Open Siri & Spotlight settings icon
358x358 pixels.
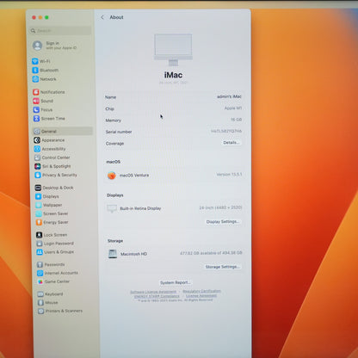[x=38, y=166]
